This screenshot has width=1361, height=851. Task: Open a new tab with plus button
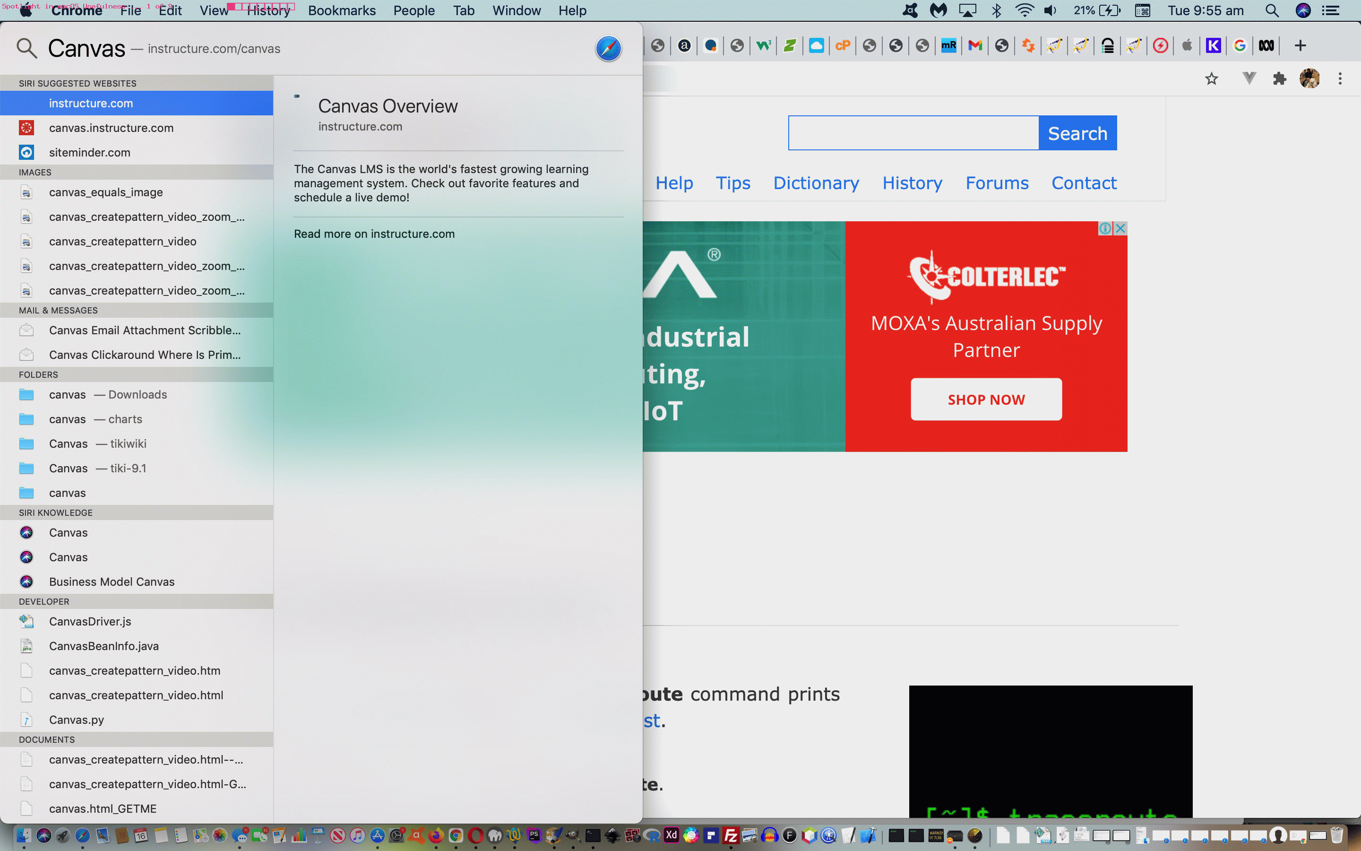point(1300,45)
